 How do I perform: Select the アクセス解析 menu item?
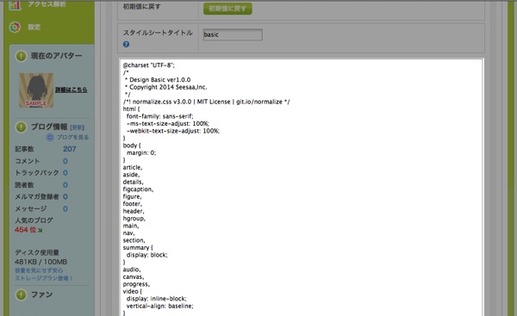47,4
